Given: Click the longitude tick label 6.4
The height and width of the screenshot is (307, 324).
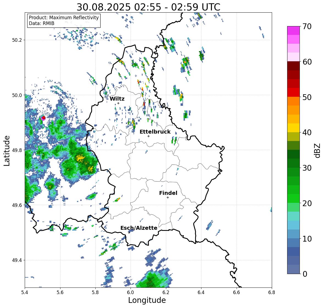Looking at the screenshot, I should coord(201,292).
